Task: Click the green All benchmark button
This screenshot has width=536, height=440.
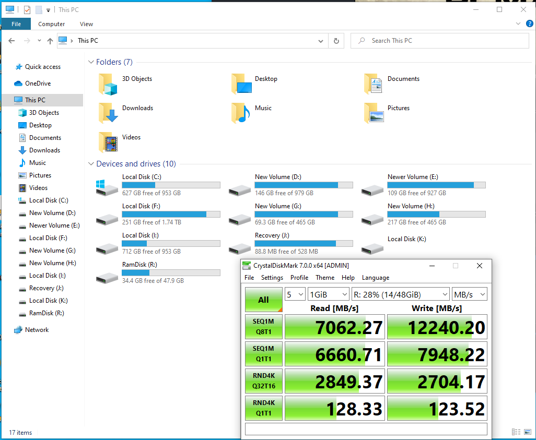Action: pos(263,300)
